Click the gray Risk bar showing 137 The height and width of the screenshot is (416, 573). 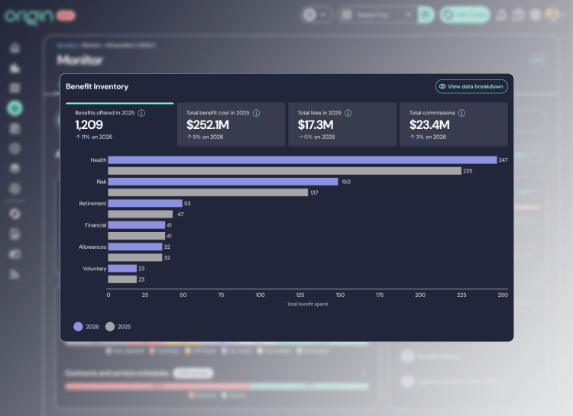[208, 192]
